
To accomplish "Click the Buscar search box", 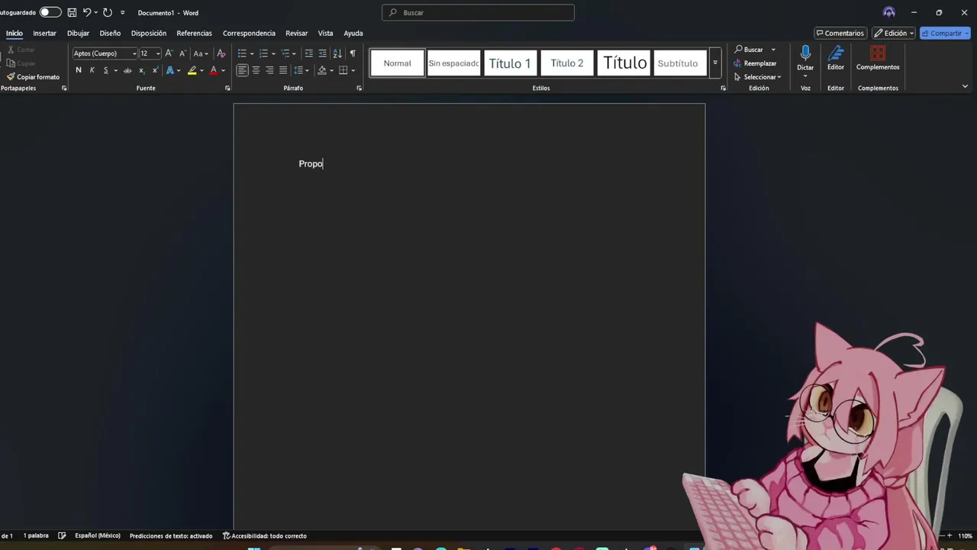I will [x=478, y=12].
